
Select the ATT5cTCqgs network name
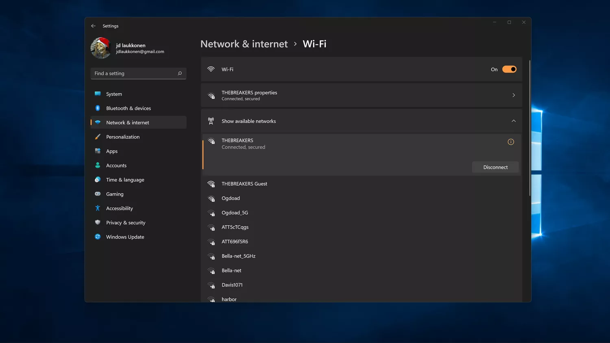(235, 227)
